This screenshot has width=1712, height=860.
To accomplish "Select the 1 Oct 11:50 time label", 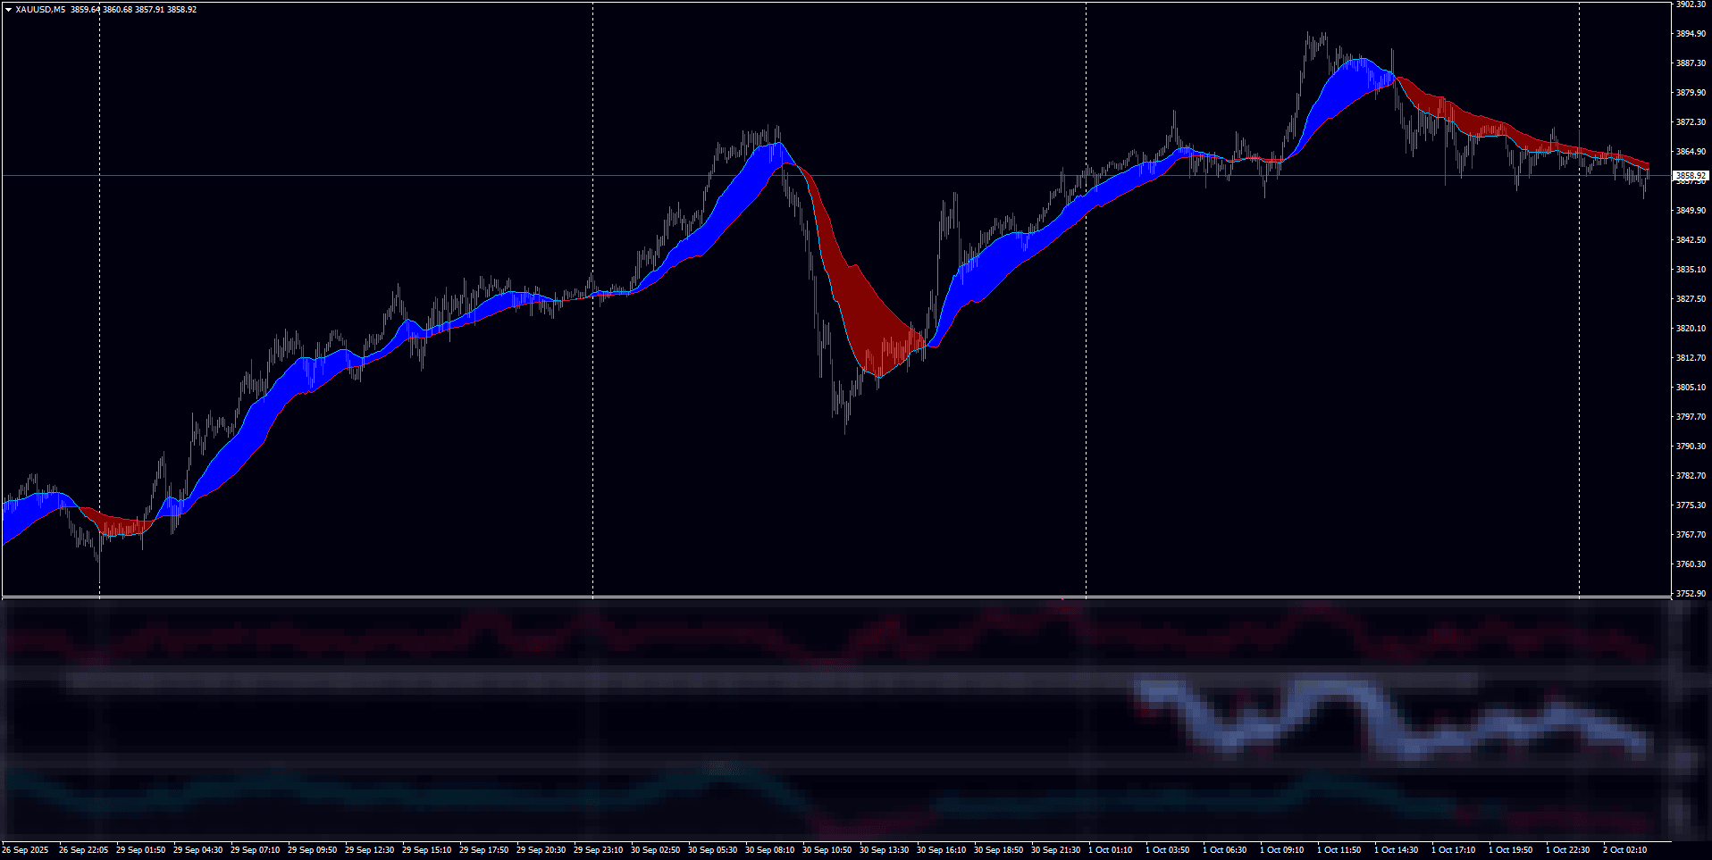I will coord(1339,850).
